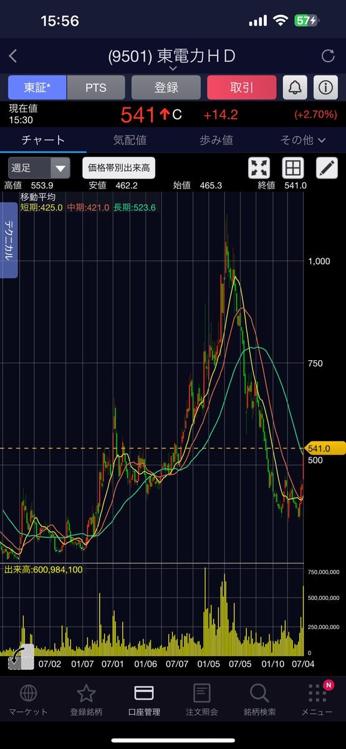Open the split chart grid icon
346x749 pixels.
292,167
